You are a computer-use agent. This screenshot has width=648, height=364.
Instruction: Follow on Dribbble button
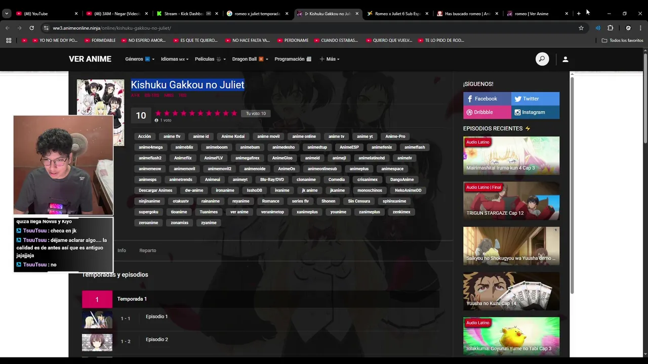click(x=487, y=112)
